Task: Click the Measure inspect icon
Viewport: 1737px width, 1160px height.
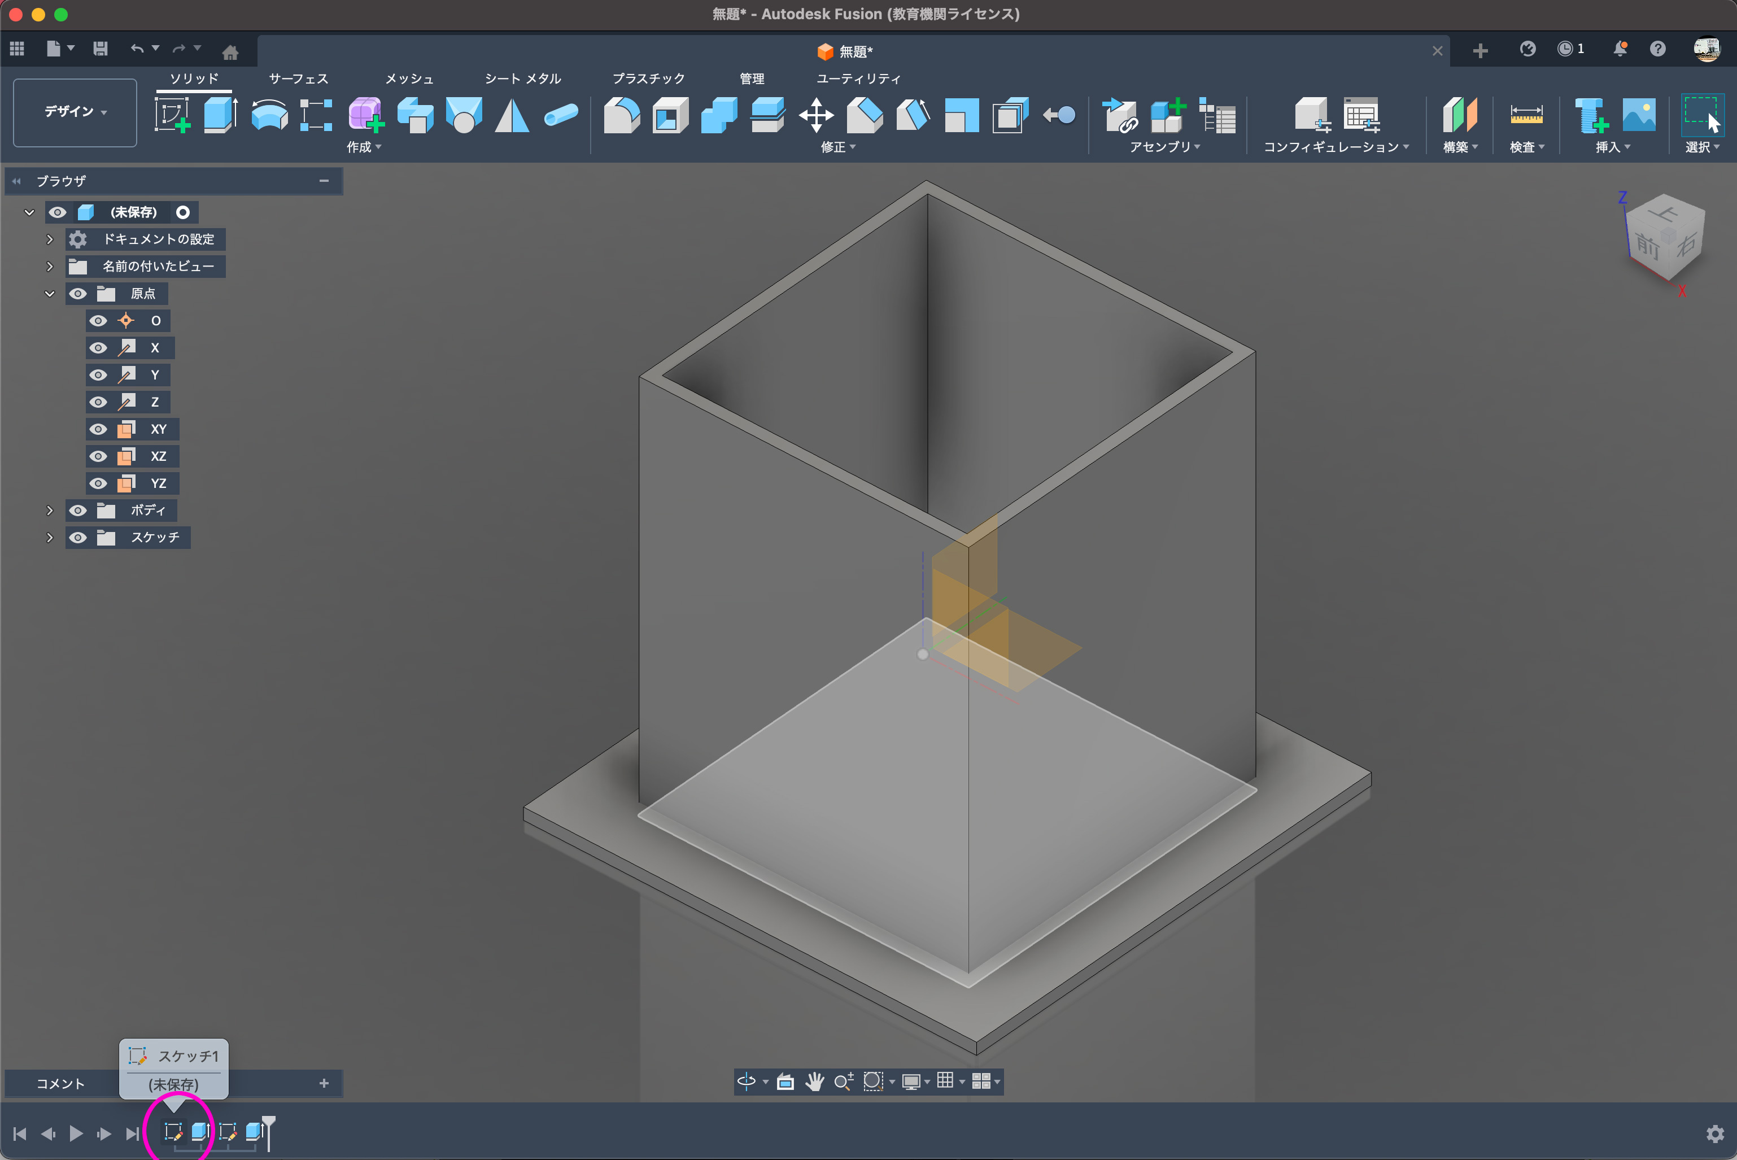Action: (x=1525, y=115)
